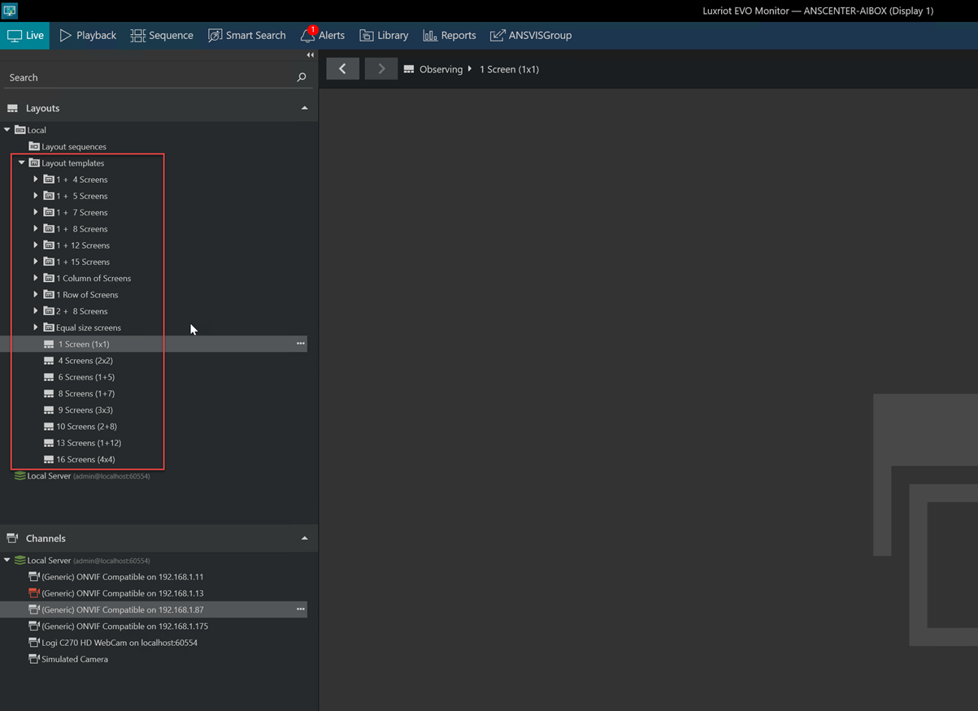Click the Alerts bell icon
Viewport: 978px width, 711px height.
click(x=307, y=35)
